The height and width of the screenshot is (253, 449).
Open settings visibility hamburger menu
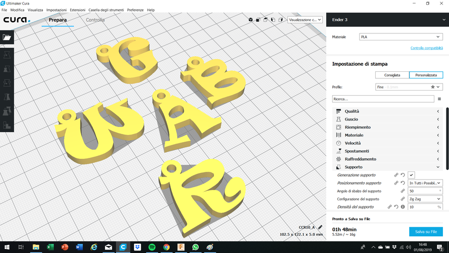coord(439,99)
